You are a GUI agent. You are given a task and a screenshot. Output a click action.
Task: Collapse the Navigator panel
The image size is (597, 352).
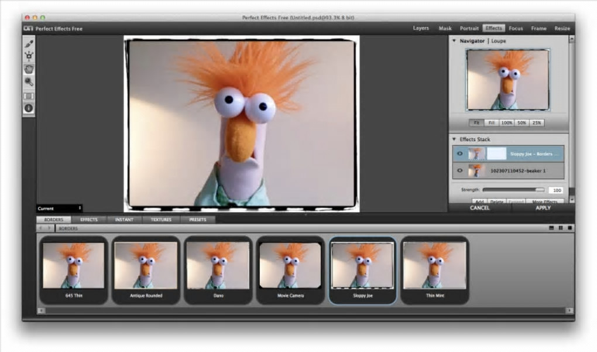point(454,41)
